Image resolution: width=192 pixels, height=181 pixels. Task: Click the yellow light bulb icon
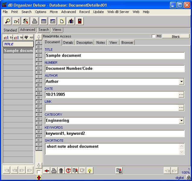[90, 170]
